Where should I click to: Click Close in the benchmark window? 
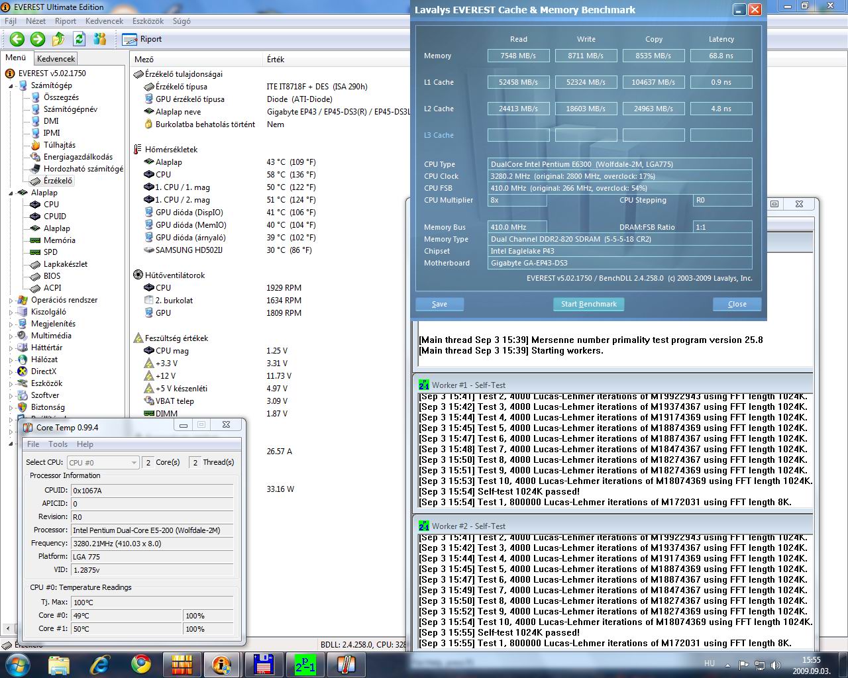click(737, 304)
